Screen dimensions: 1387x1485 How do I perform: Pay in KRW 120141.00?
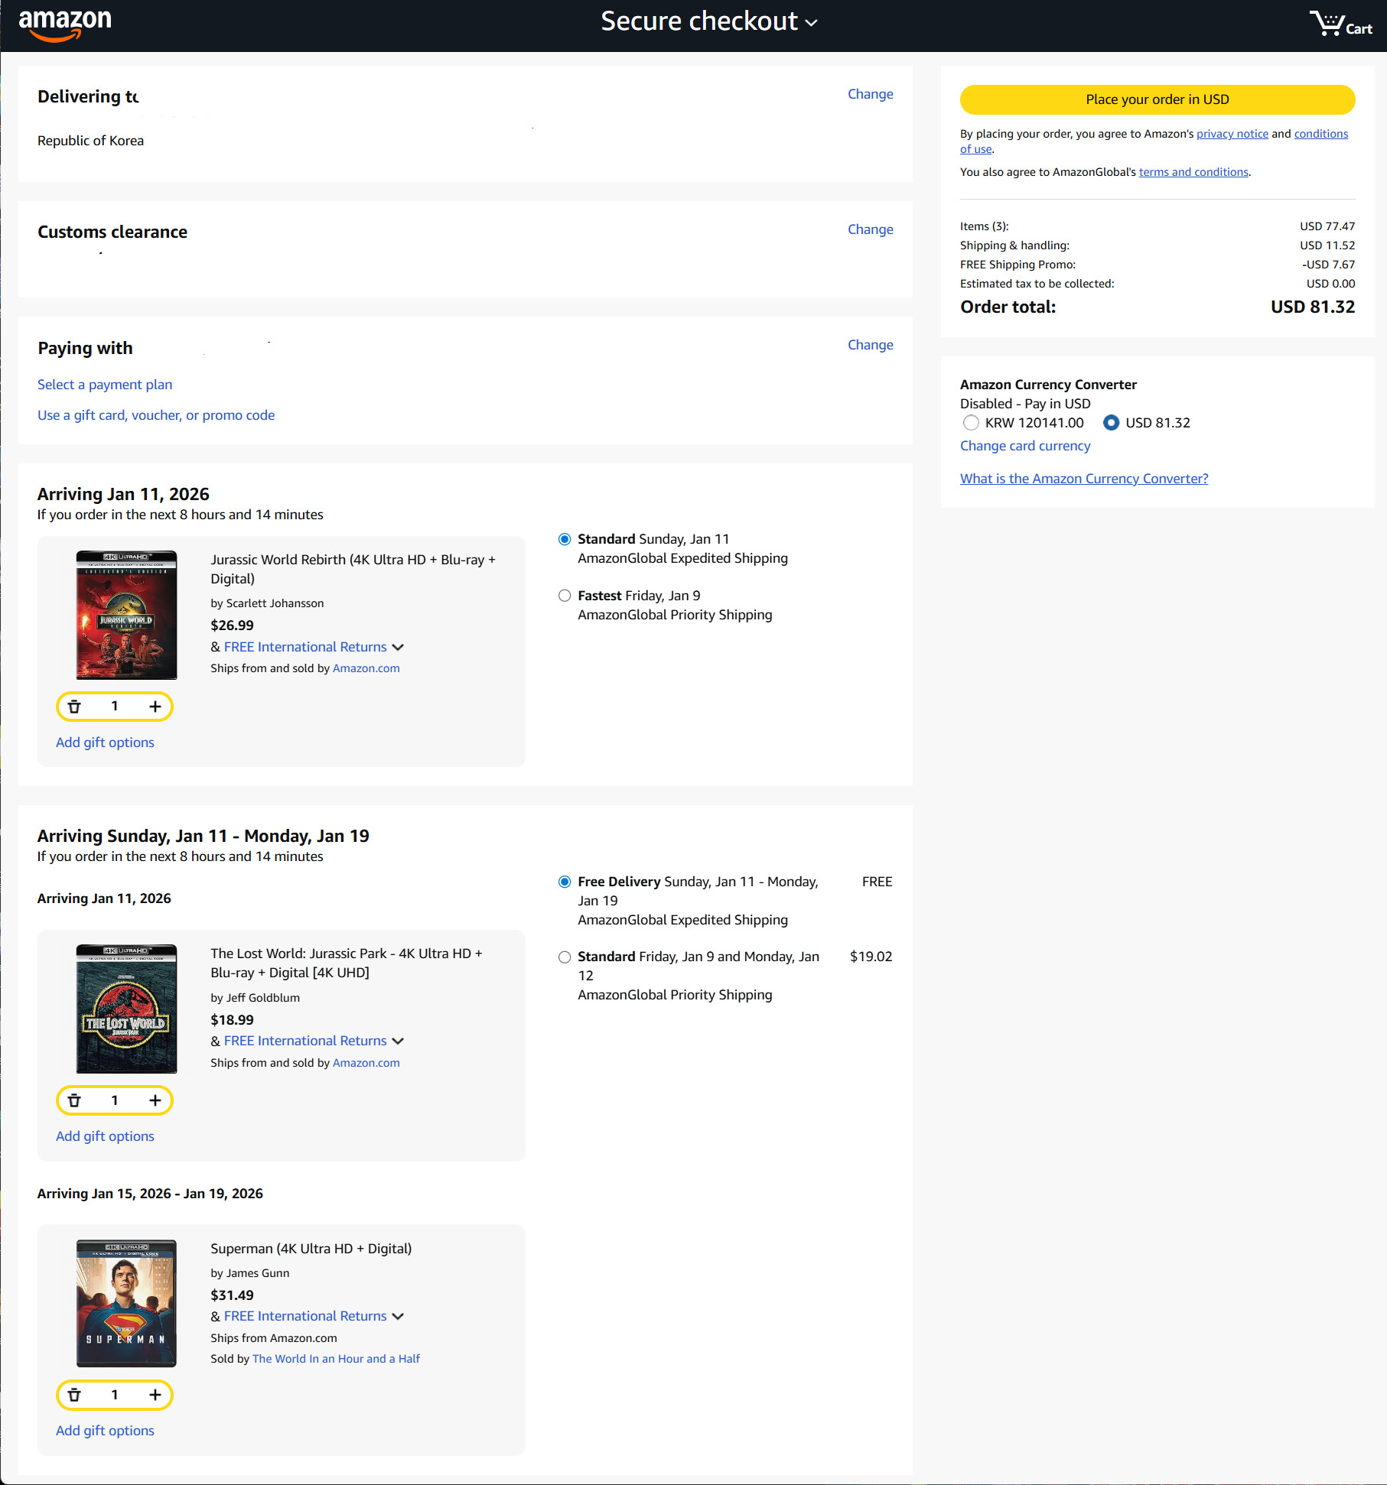click(971, 423)
